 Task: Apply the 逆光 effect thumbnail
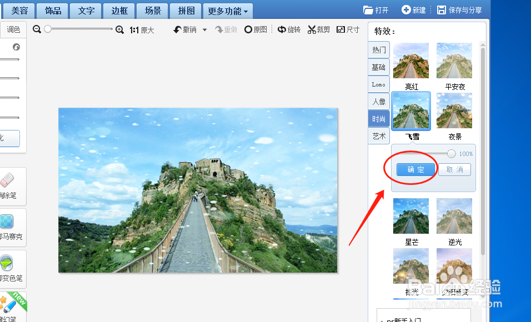click(x=454, y=216)
